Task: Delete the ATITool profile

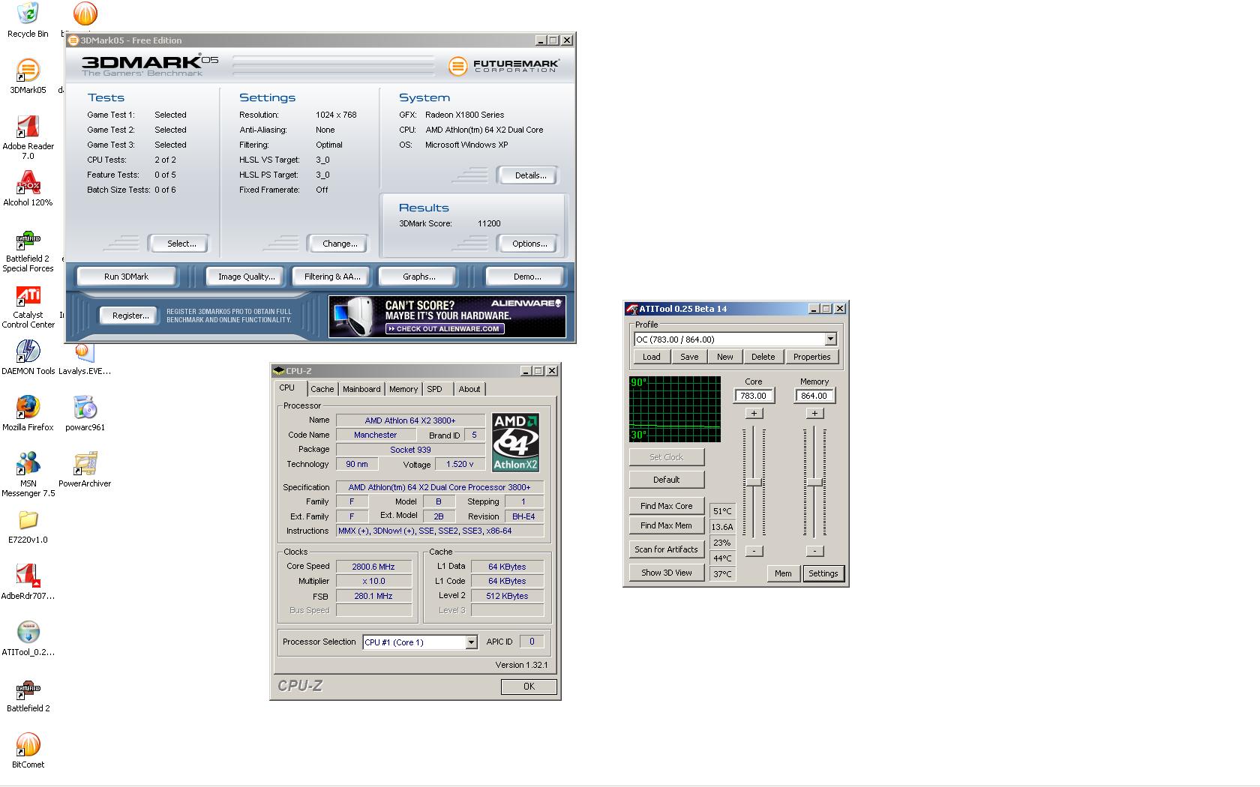Action: coord(763,357)
